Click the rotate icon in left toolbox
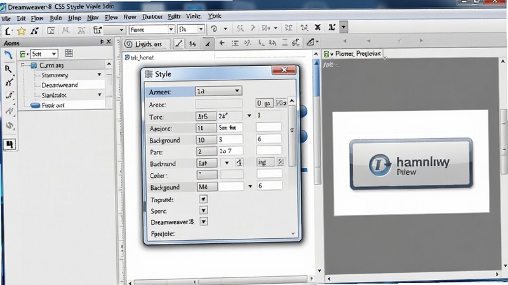Screen dimensions: 508x285 (x=10, y=125)
